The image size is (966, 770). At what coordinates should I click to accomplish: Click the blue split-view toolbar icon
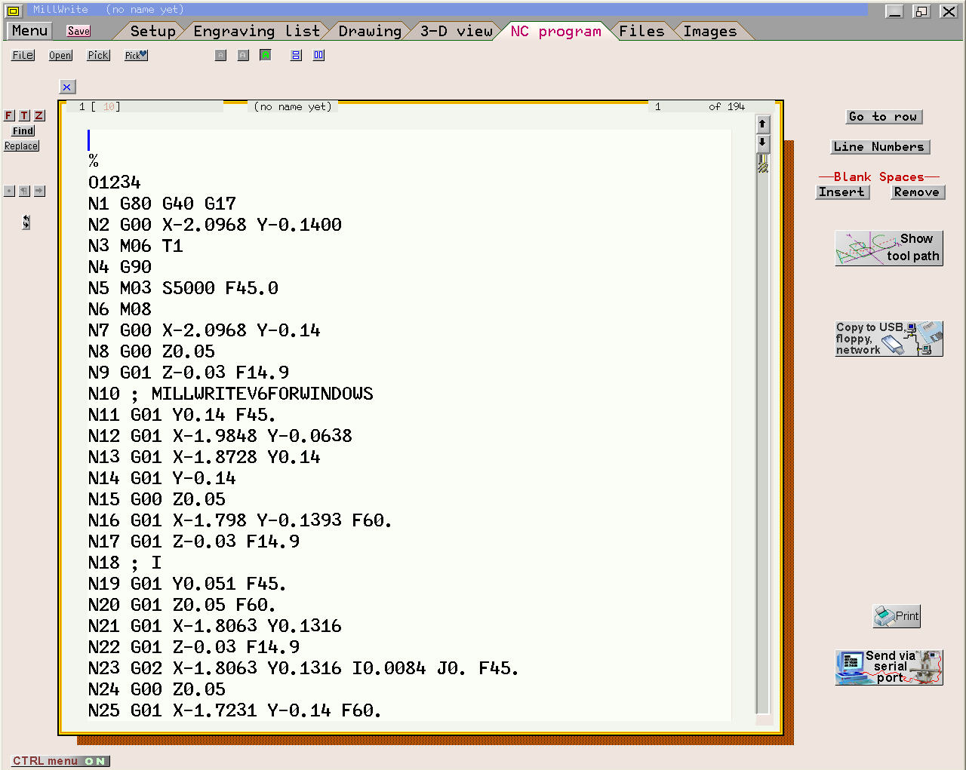pos(295,54)
